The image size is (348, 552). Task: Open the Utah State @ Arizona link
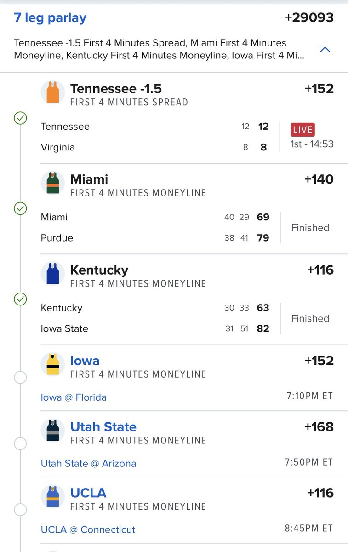pyautogui.click(x=88, y=463)
